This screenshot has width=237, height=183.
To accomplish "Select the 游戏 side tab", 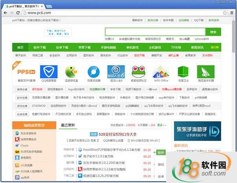I will pyautogui.click(x=161, y=165).
